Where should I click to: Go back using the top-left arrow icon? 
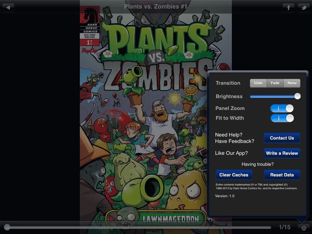tap(8, 7)
